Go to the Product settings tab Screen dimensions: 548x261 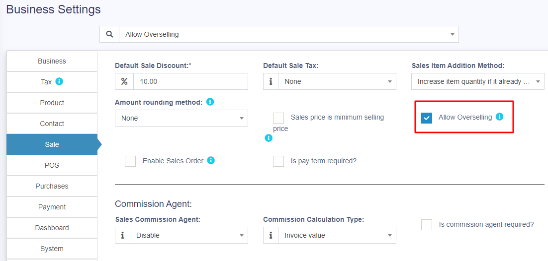click(52, 103)
